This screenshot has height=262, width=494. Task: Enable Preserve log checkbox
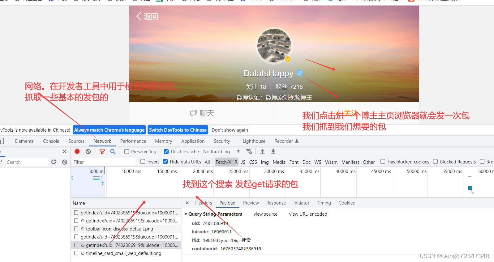[x=127, y=151]
